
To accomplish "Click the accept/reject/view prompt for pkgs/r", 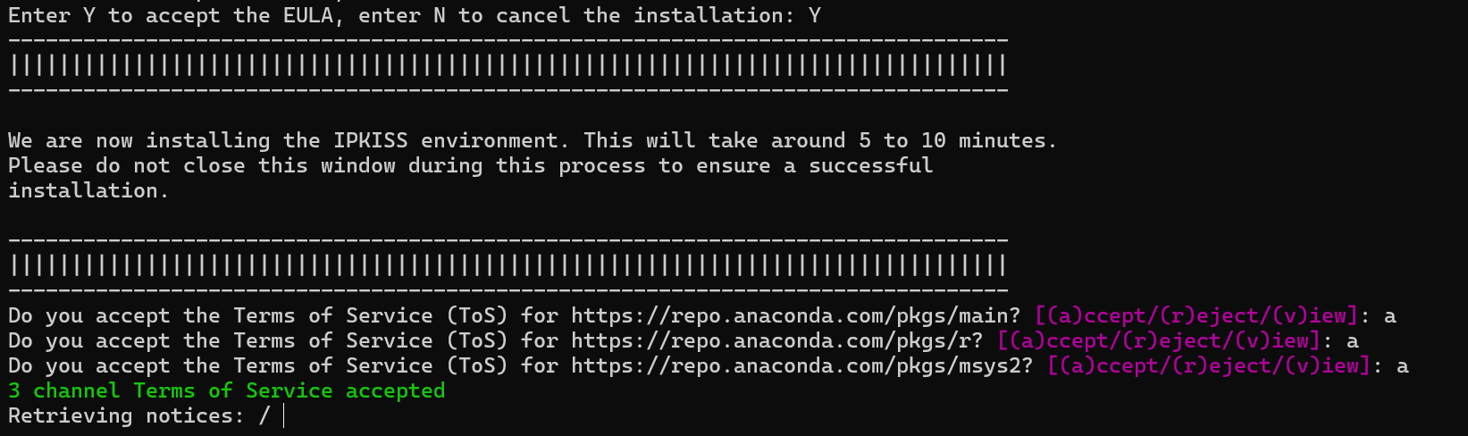I will 1159,340.
